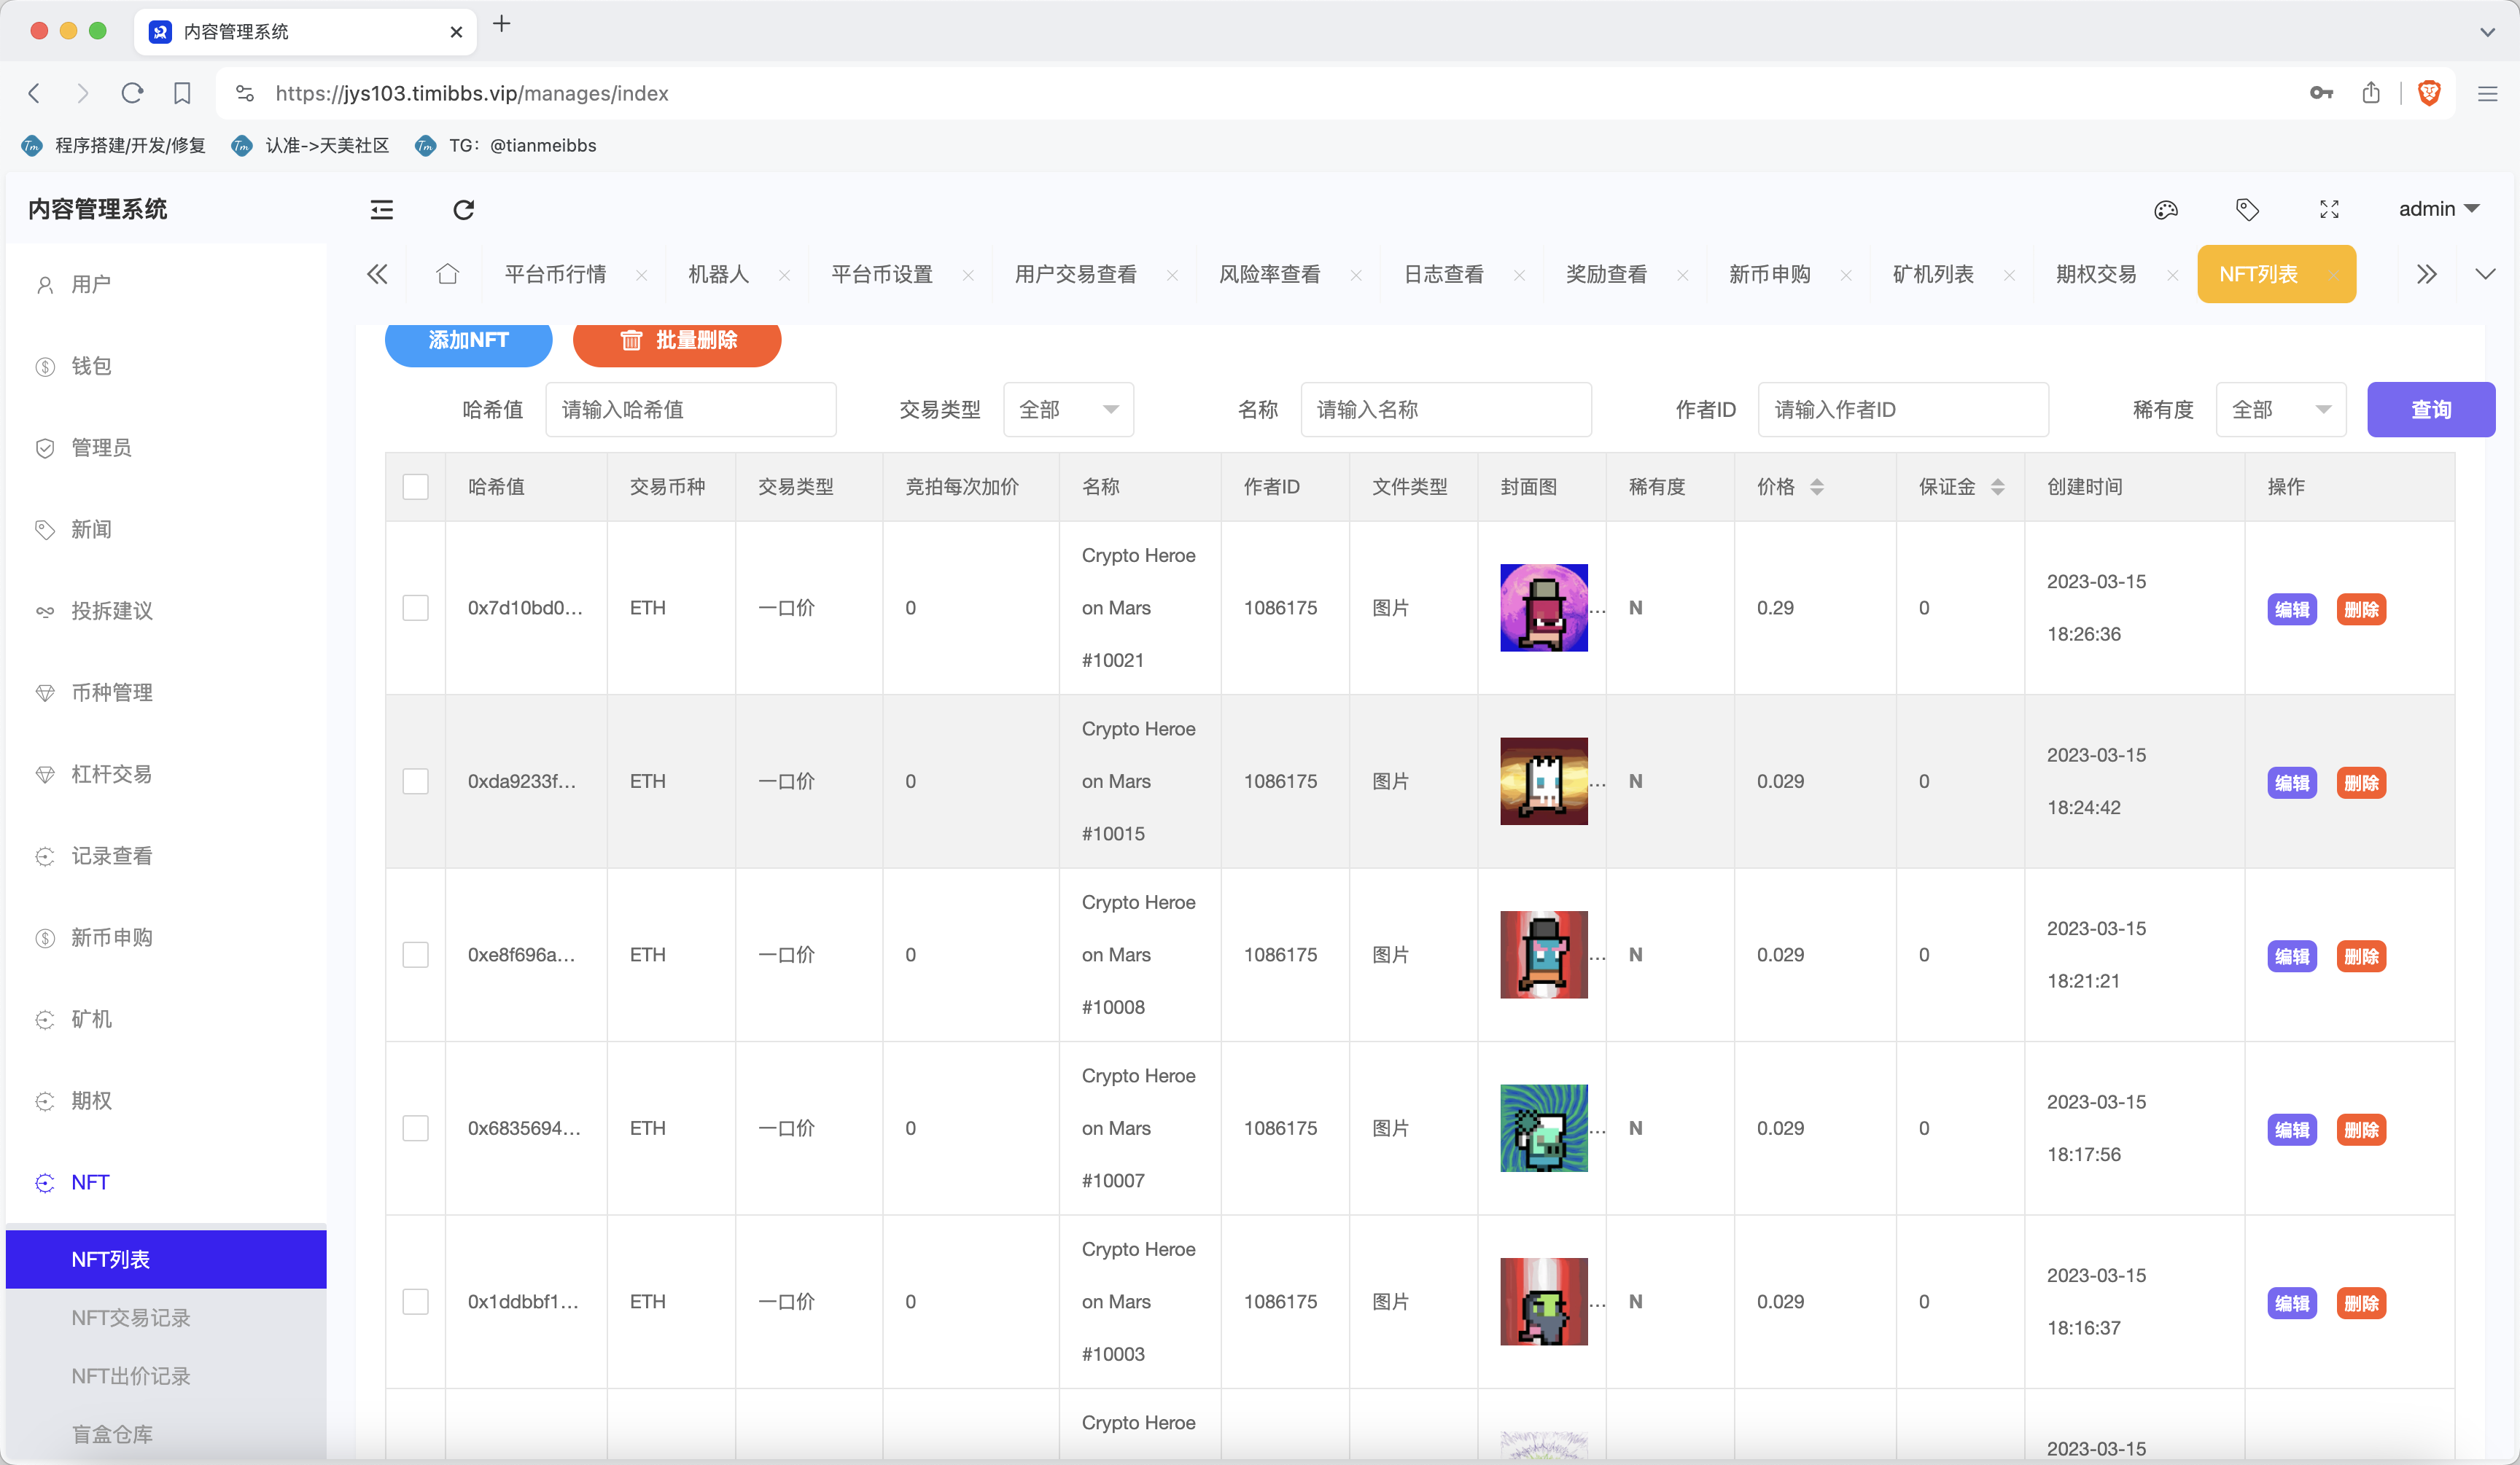This screenshot has width=2520, height=1465.
Task: Open 稀有度 dropdown filter
Action: point(2281,410)
